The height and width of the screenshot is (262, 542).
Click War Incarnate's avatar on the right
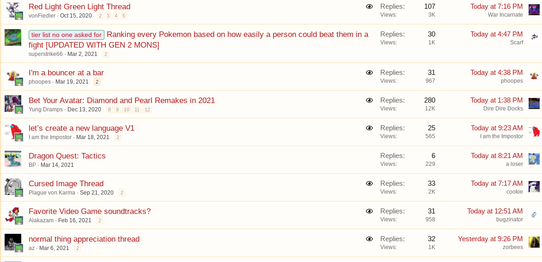(x=534, y=10)
